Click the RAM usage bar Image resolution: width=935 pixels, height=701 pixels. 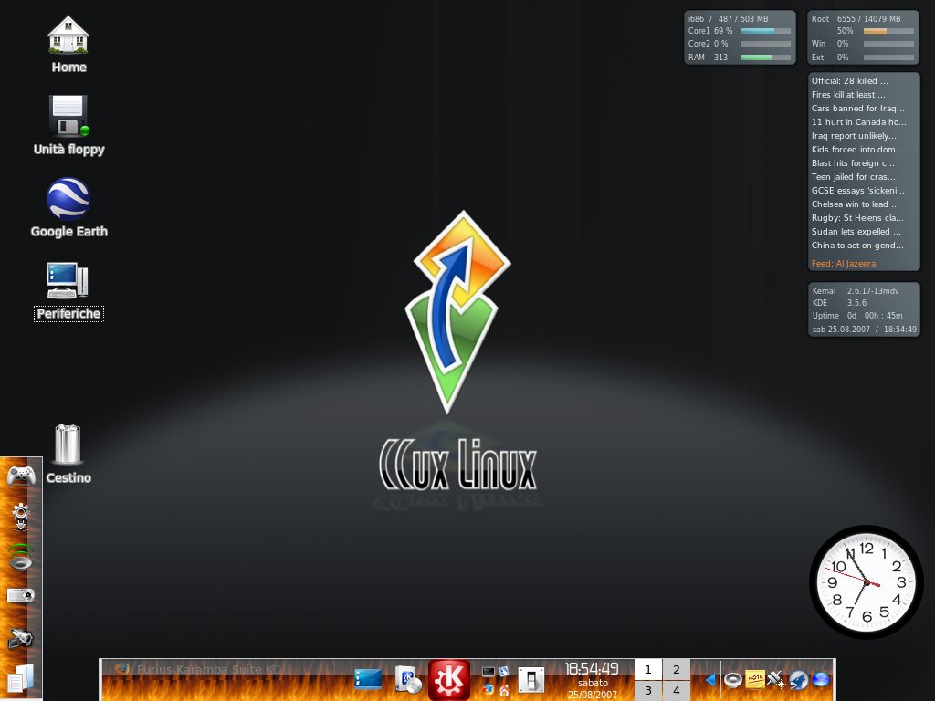click(765, 58)
